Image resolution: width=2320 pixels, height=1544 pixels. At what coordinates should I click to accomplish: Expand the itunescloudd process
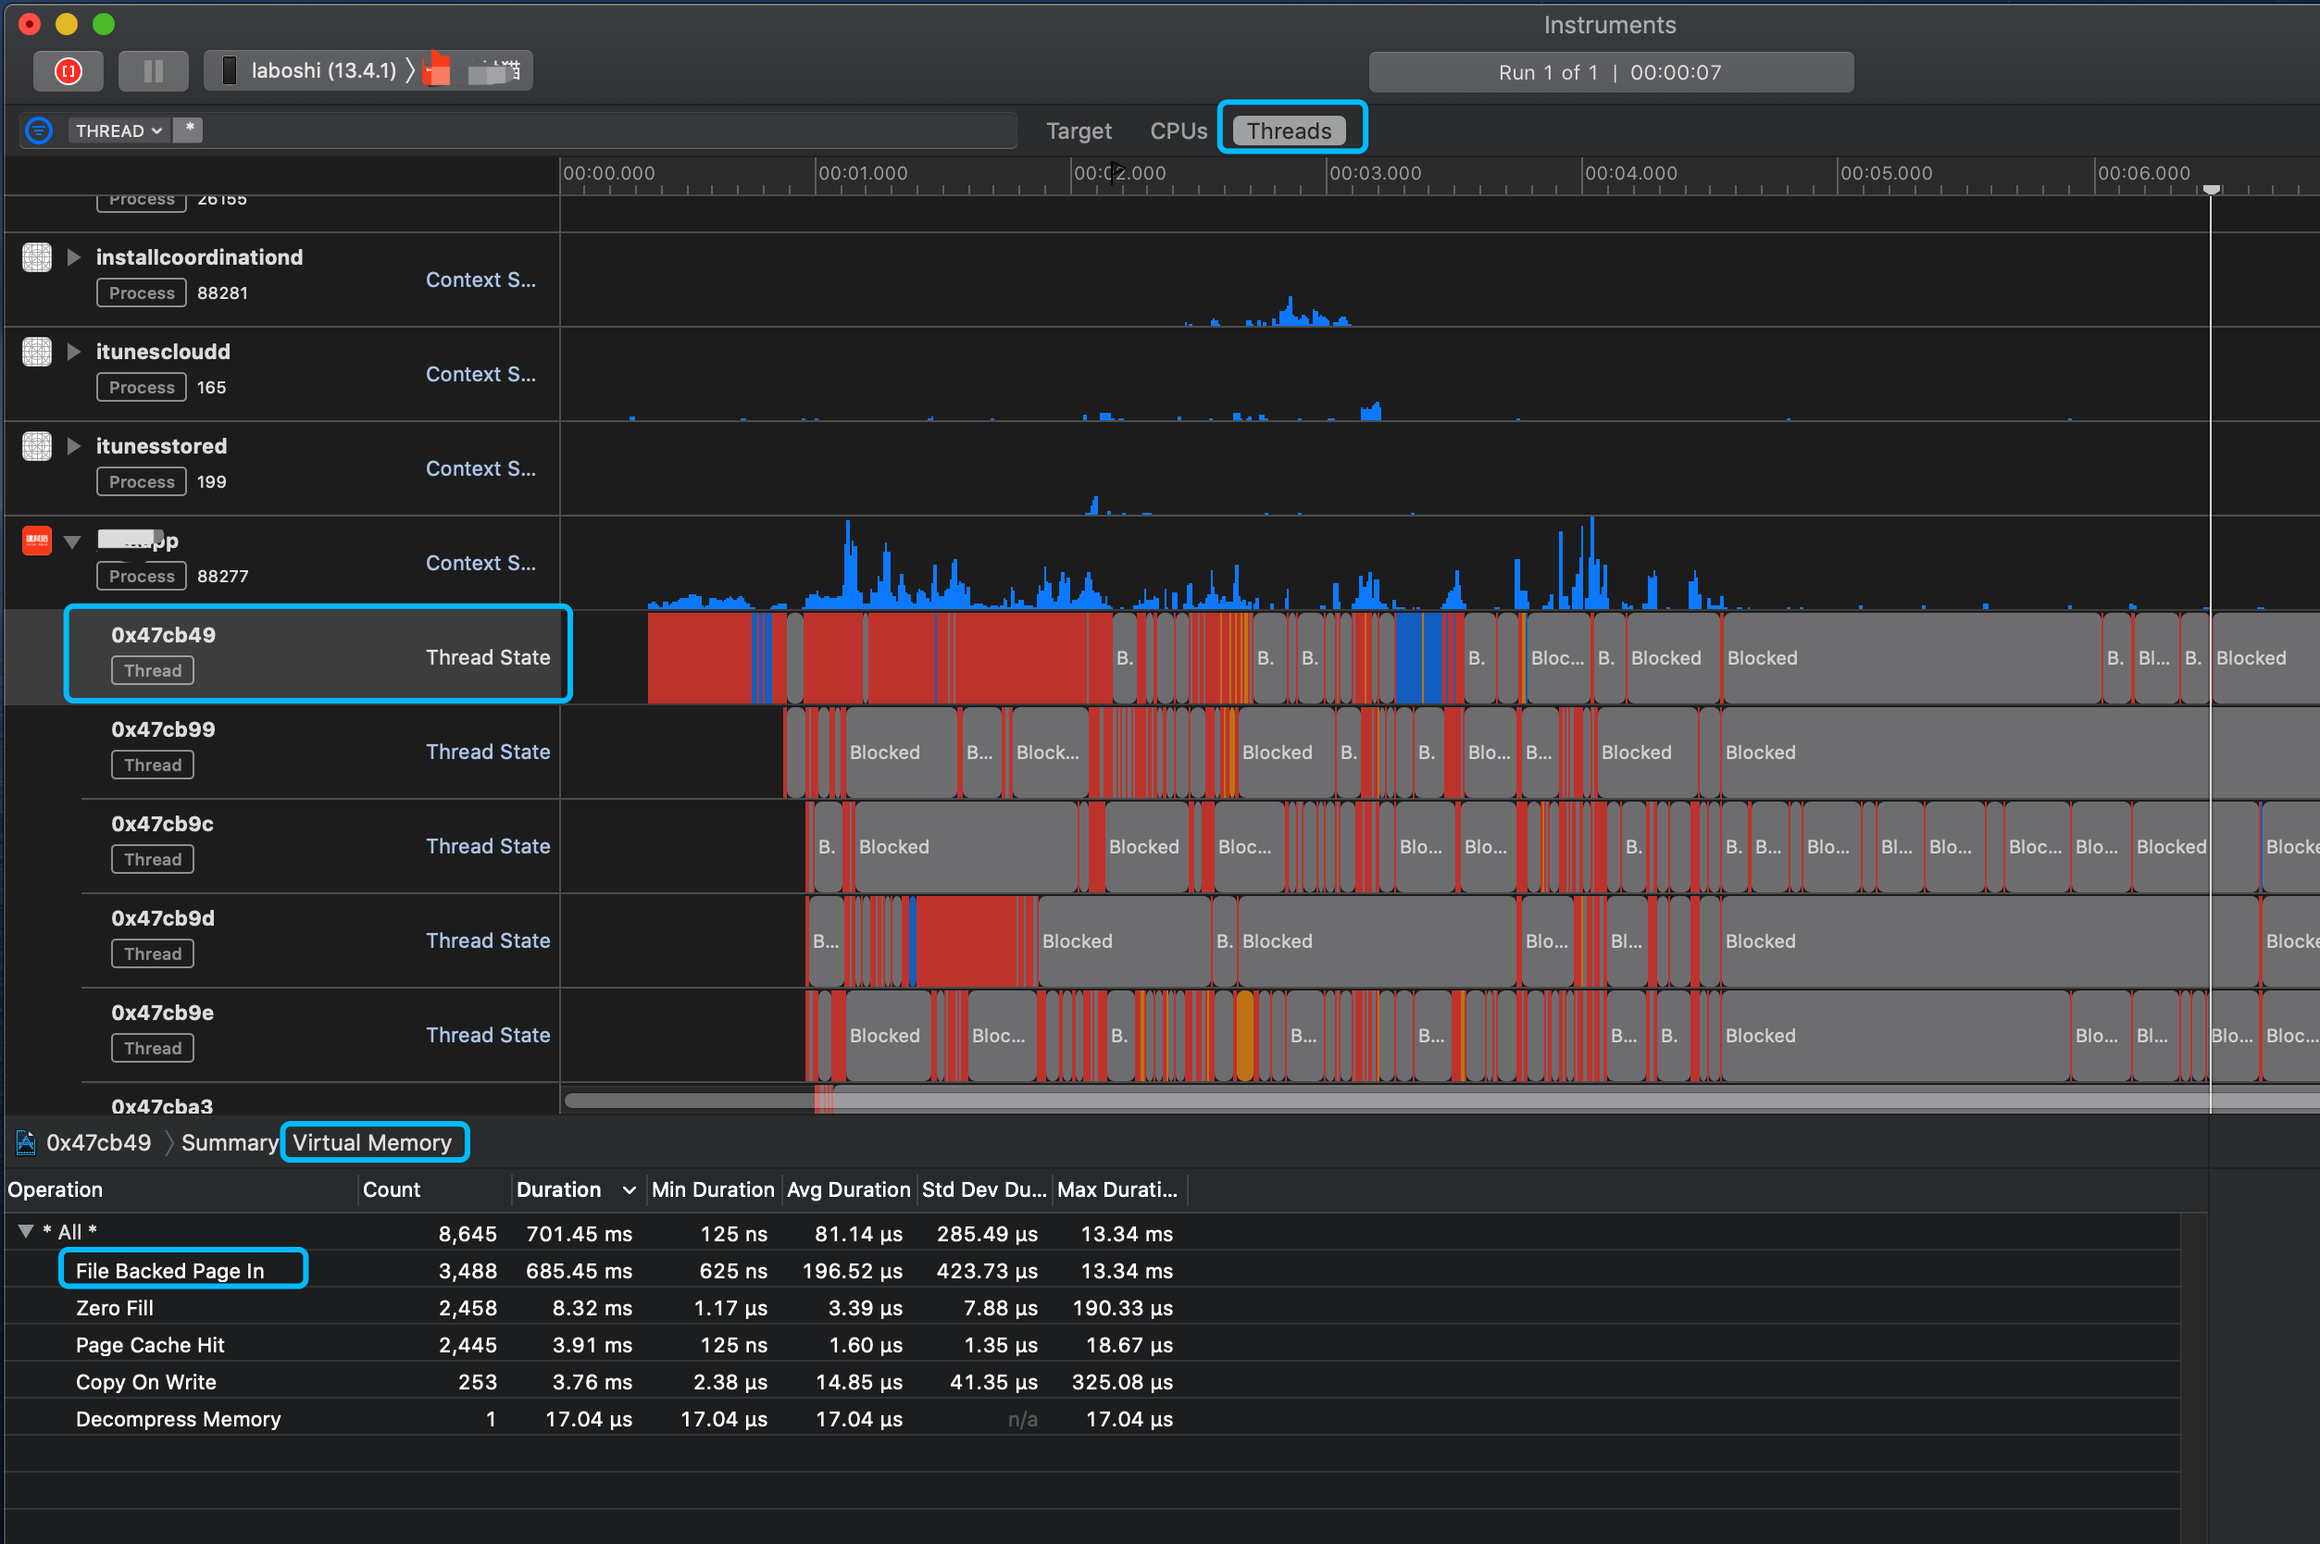click(74, 352)
